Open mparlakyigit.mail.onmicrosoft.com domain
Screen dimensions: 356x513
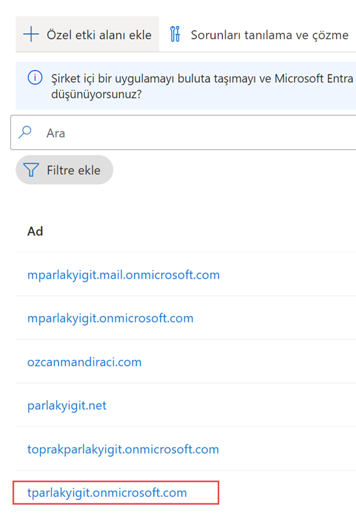click(124, 275)
